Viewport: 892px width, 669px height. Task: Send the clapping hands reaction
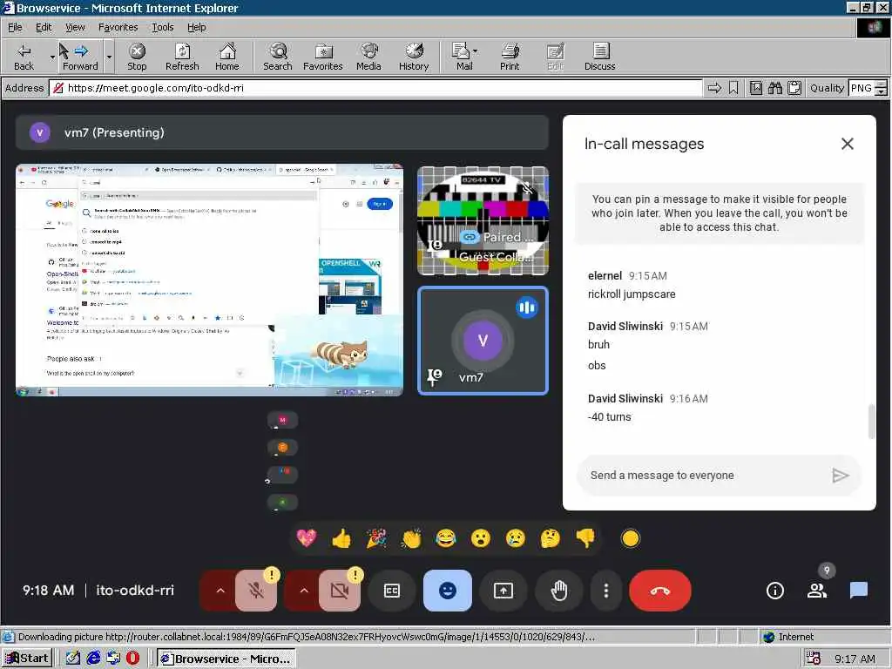pyautogui.click(x=411, y=537)
